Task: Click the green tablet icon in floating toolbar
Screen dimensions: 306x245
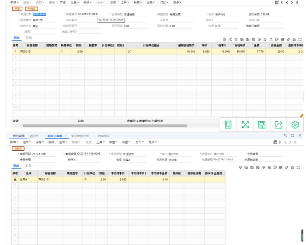Action: (x=228, y=124)
